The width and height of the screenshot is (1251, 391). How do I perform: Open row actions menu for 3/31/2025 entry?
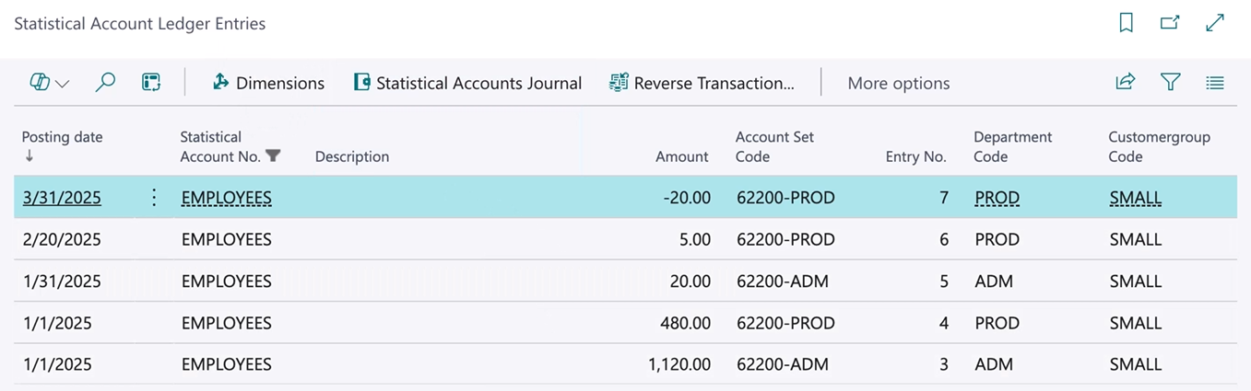(154, 197)
